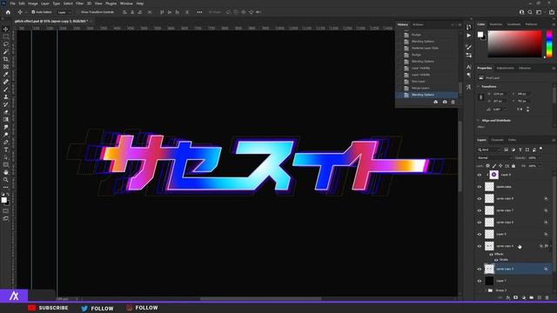The image size is (557, 313).
Task: Open the Actions play icon in side dock
Action: [x=469, y=36]
